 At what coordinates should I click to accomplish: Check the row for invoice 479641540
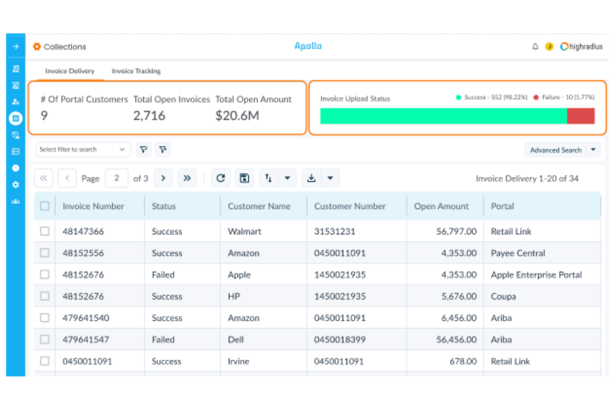45,318
